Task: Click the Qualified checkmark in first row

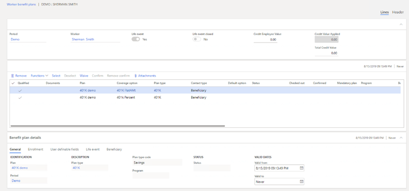Action: pos(20,91)
